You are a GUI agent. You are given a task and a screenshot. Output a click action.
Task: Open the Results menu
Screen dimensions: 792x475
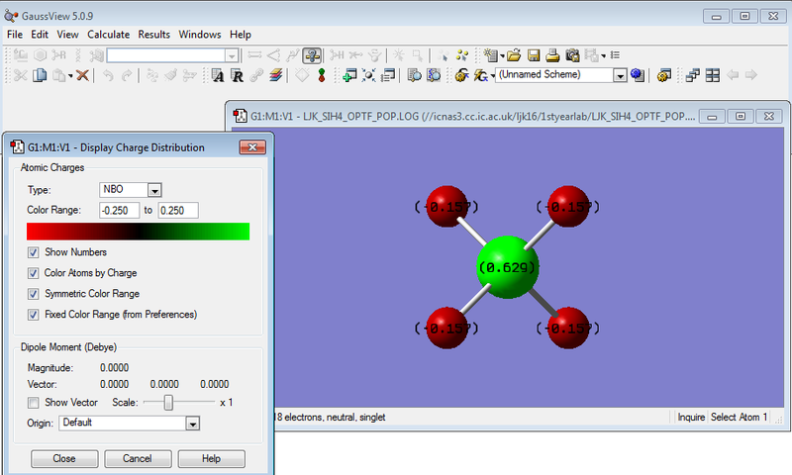click(x=154, y=35)
